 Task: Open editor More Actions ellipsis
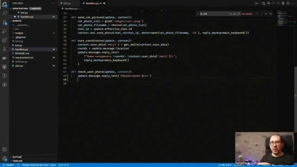pos(293,3)
